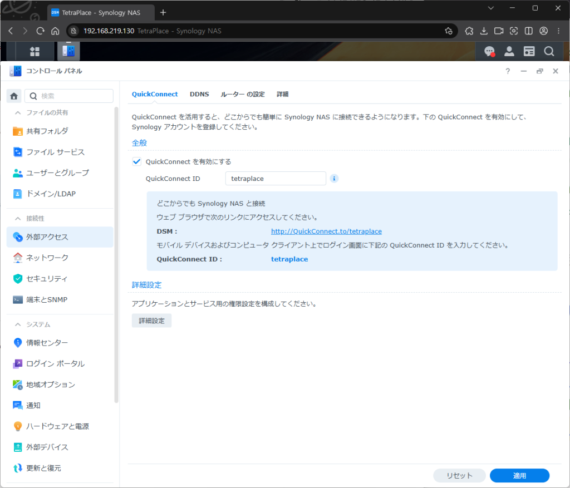Open ドメイン/LDAP settings
Screen dimensions: 570x488
60,194
